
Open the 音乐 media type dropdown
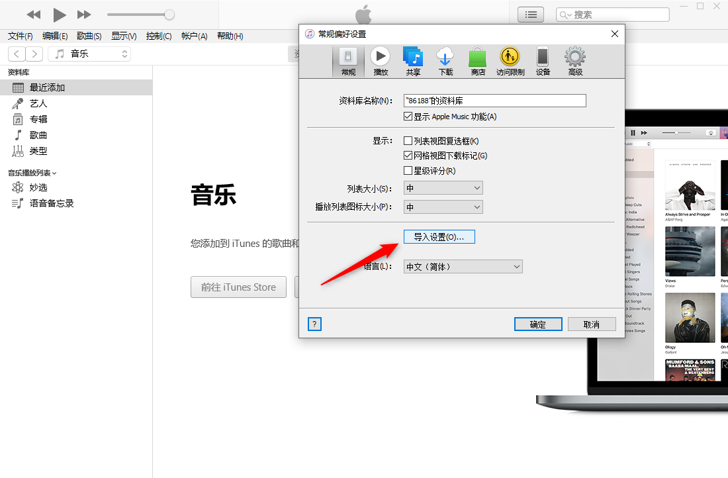89,54
